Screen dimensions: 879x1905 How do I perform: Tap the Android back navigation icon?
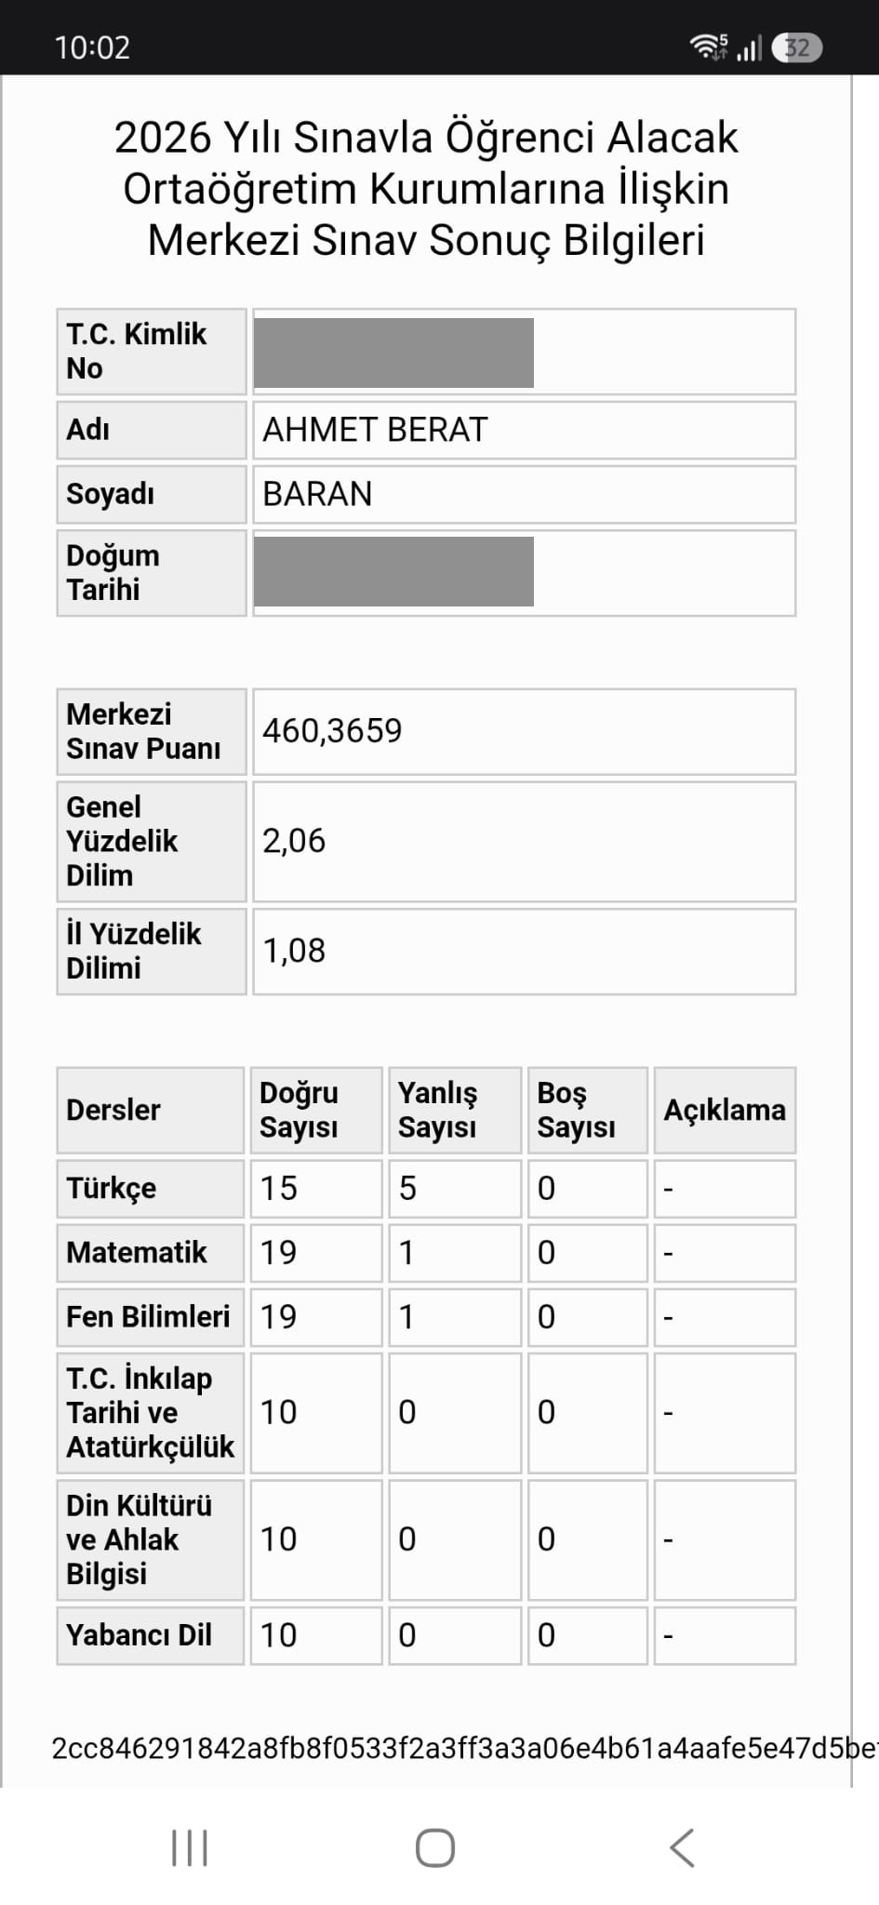pos(682,1847)
